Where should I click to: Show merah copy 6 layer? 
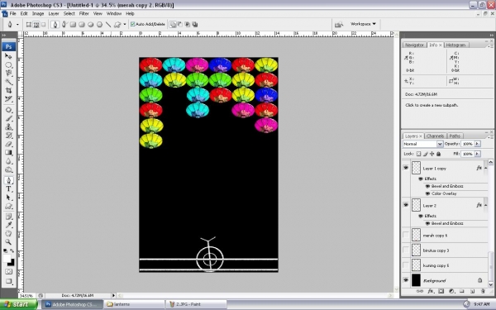(406, 235)
